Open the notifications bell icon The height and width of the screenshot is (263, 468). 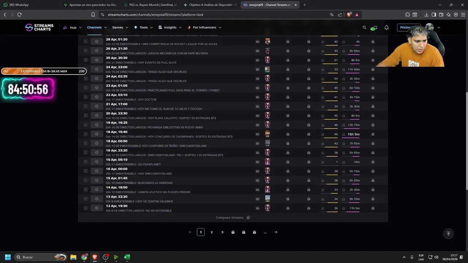click(386, 27)
